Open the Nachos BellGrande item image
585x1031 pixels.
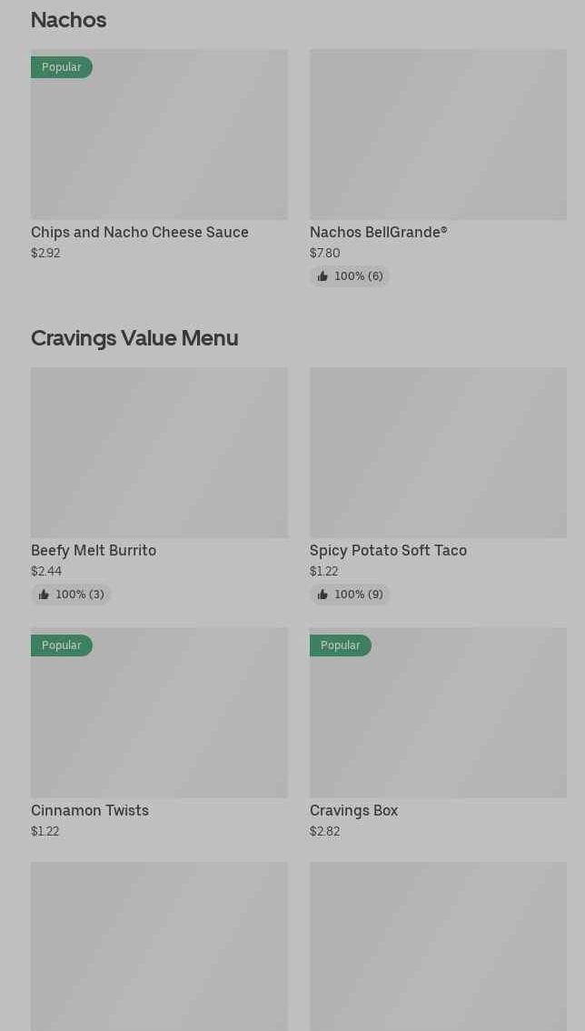(x=438, y=135)
